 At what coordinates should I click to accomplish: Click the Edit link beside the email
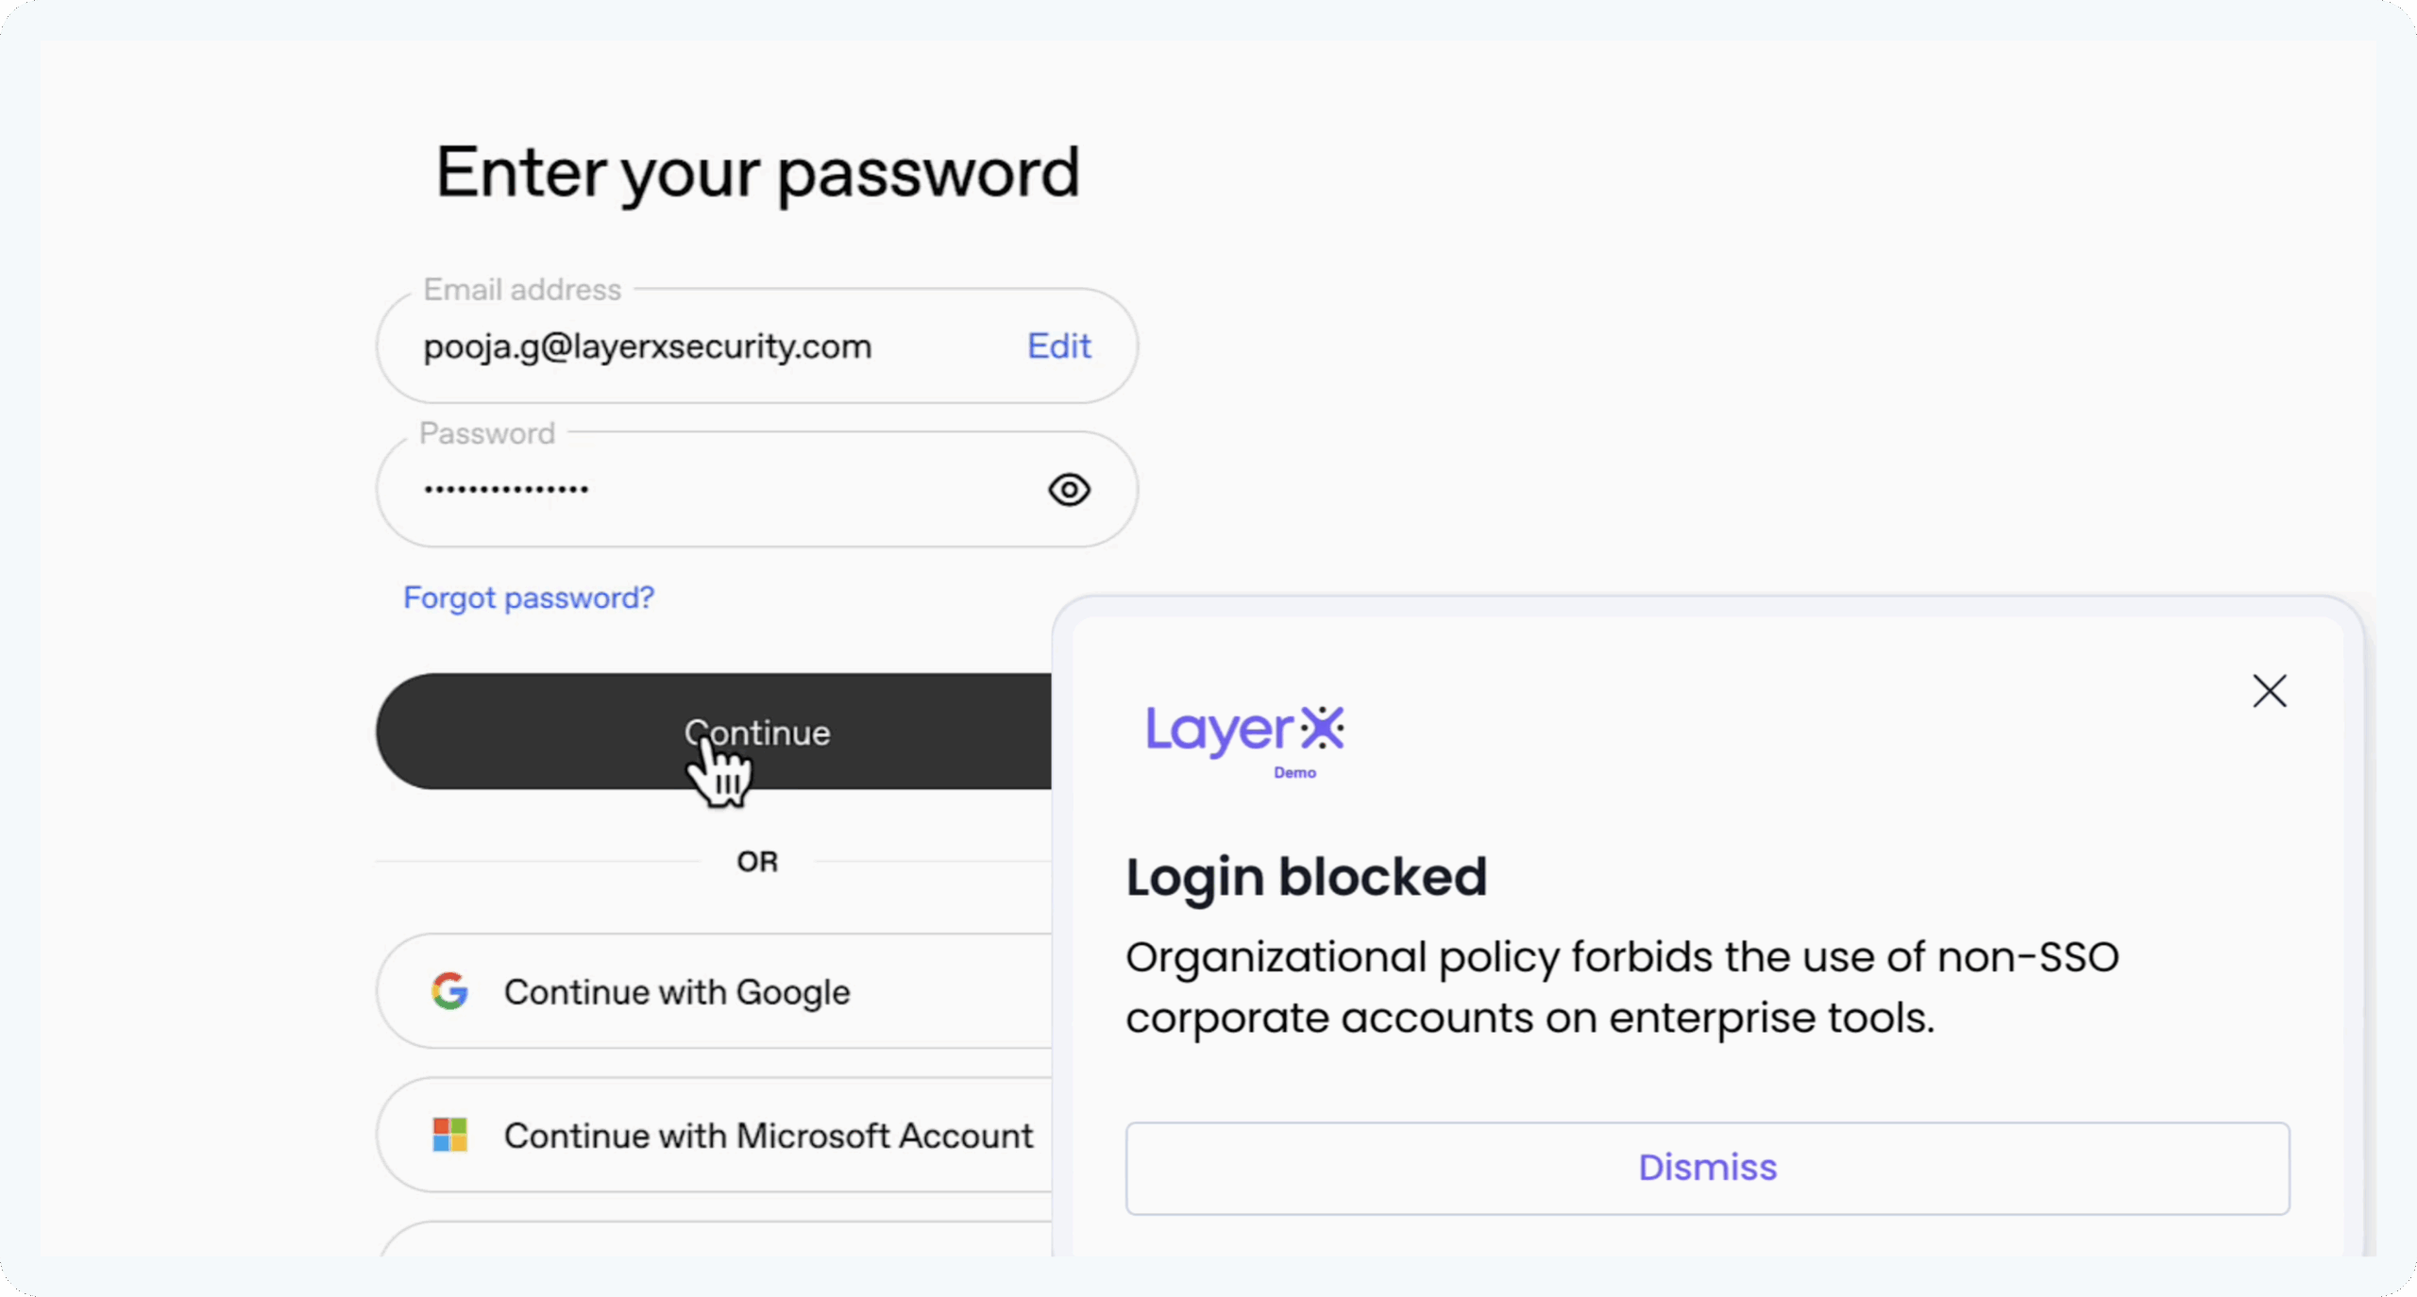[1058, 346]
